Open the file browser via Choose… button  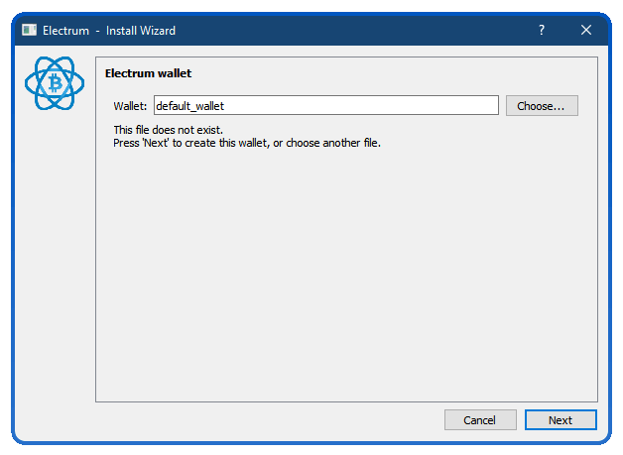coord(542,106)
